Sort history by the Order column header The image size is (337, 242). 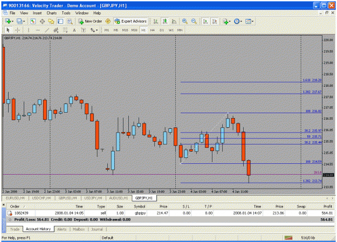pos(15,206)
